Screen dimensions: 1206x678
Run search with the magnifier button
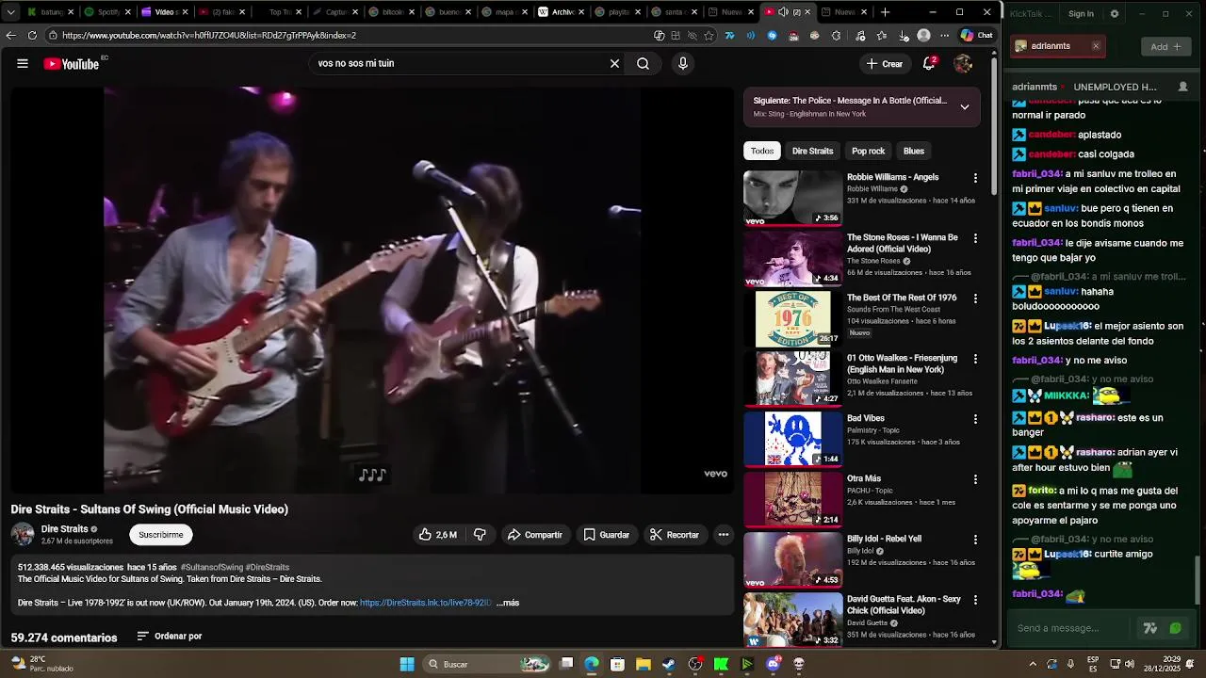coord(643,63)
